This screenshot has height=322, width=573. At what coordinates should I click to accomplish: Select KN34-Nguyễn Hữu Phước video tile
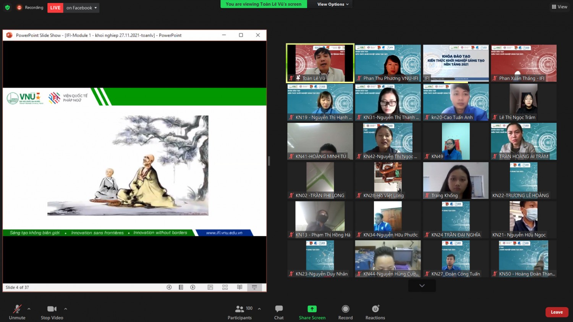pyautogui.click(x=388, y=220)
